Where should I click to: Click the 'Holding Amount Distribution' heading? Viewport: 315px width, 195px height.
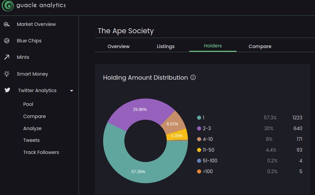(x=146, y=78)
